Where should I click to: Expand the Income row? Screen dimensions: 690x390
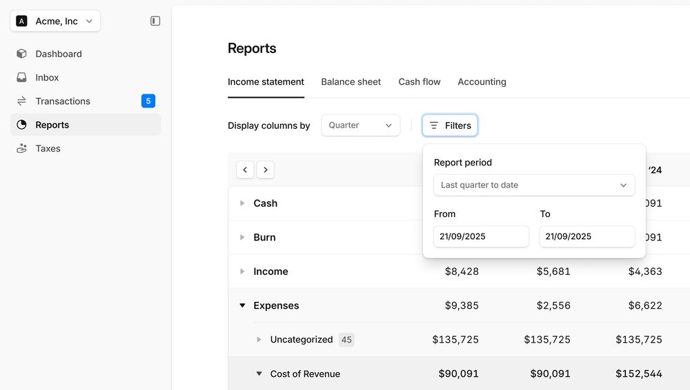[242, 271]
